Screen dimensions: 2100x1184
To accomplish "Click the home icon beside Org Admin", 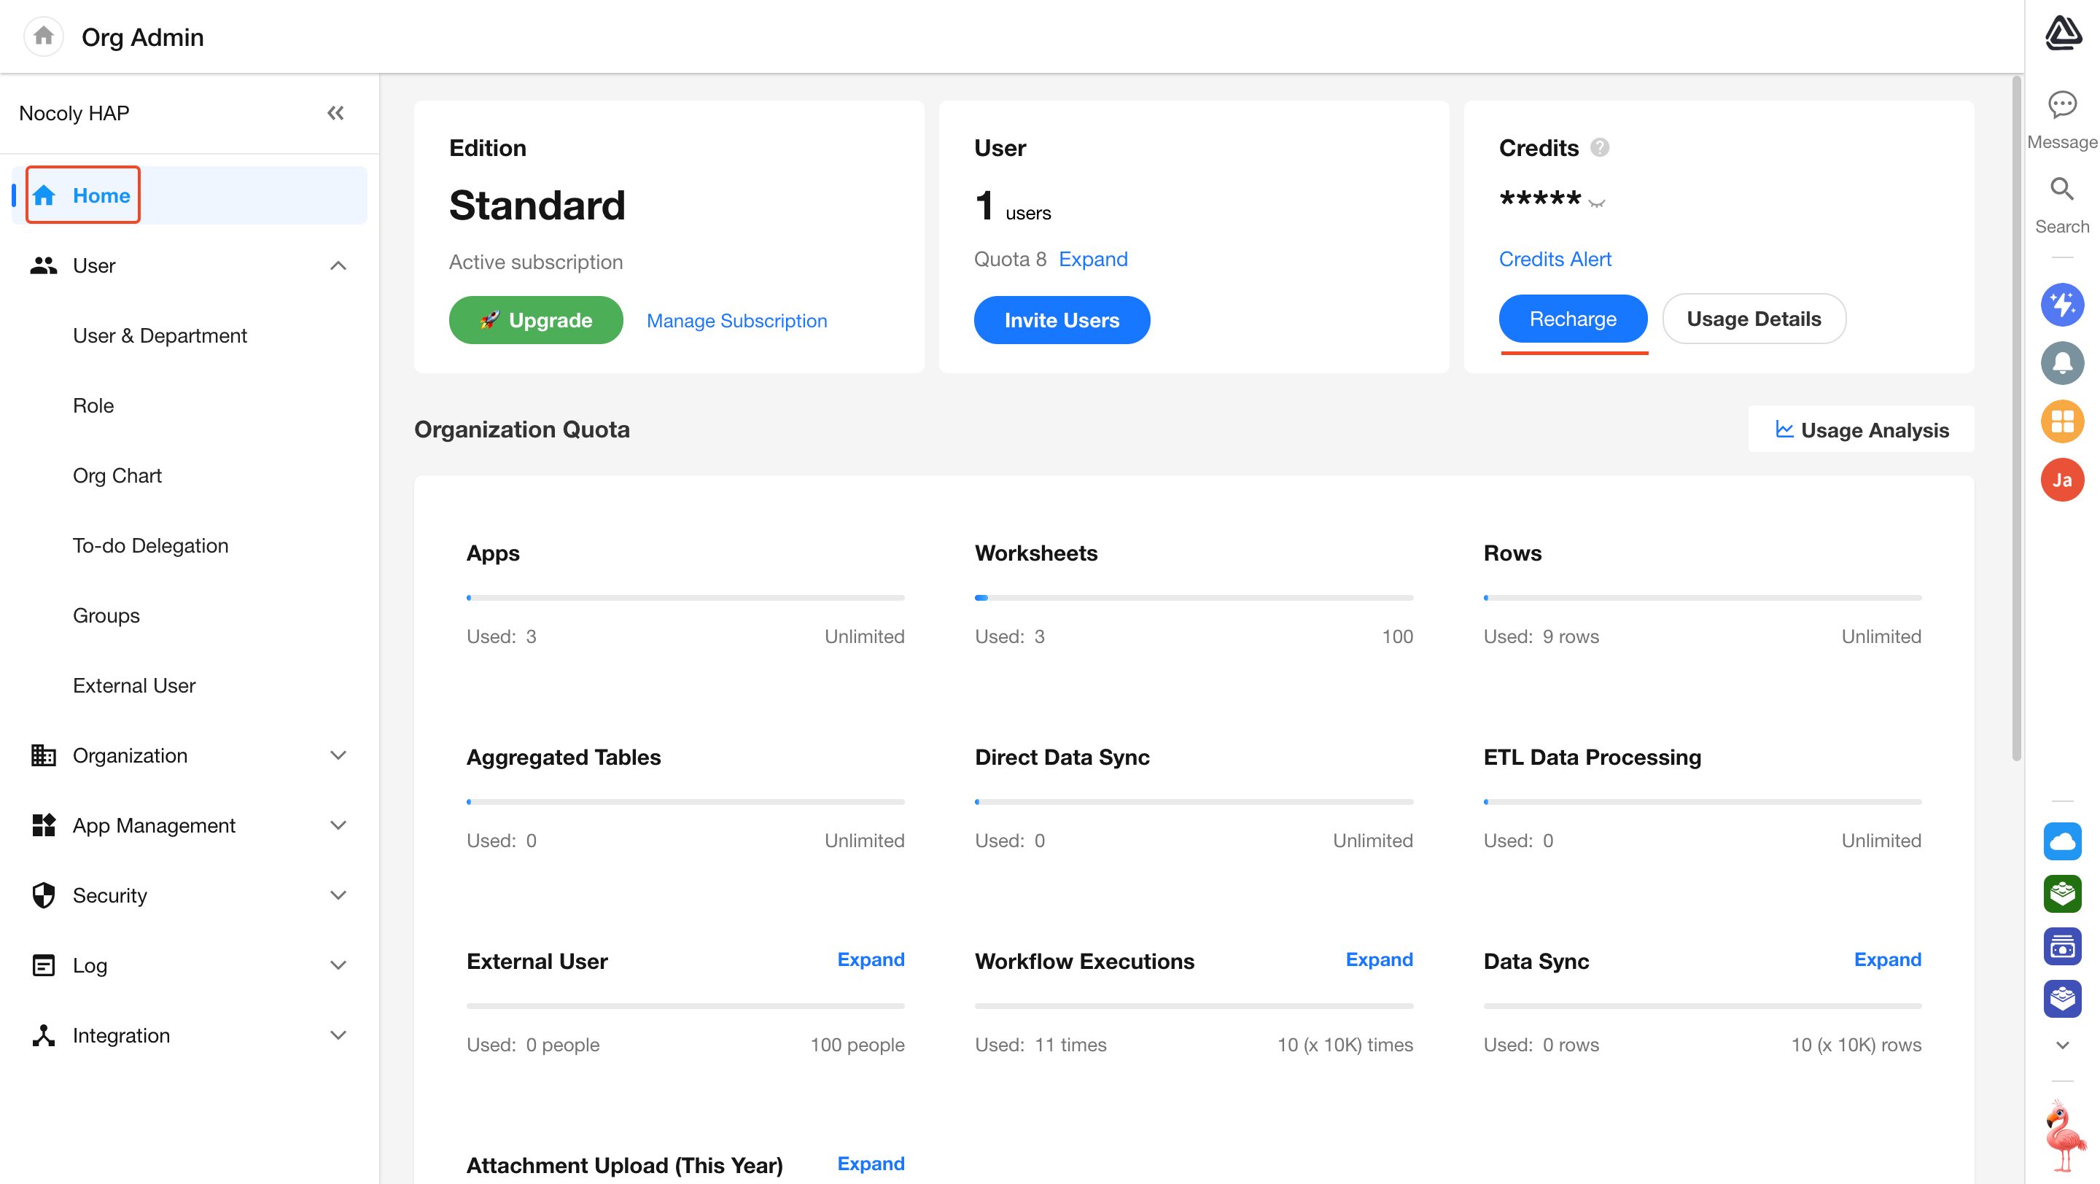I will (x=44, y=36).
